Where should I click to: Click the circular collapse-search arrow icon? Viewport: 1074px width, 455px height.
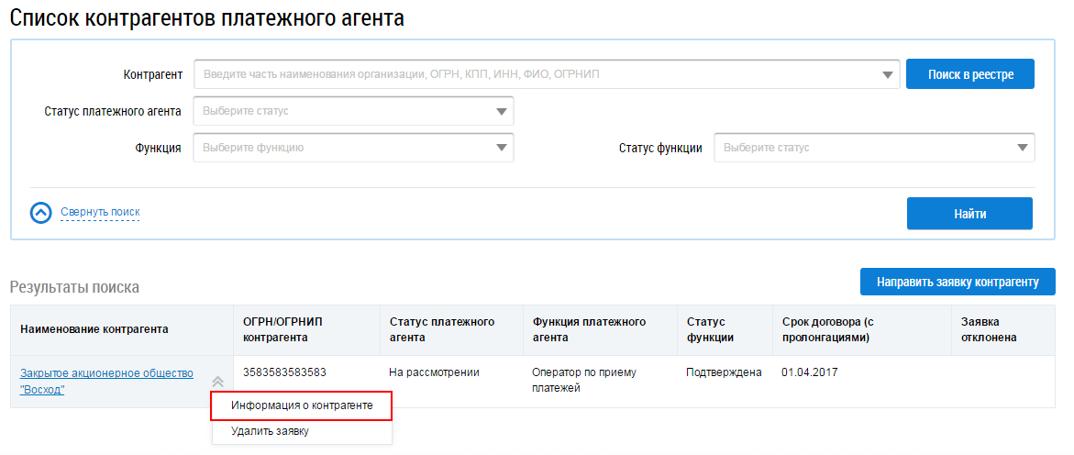41,213
